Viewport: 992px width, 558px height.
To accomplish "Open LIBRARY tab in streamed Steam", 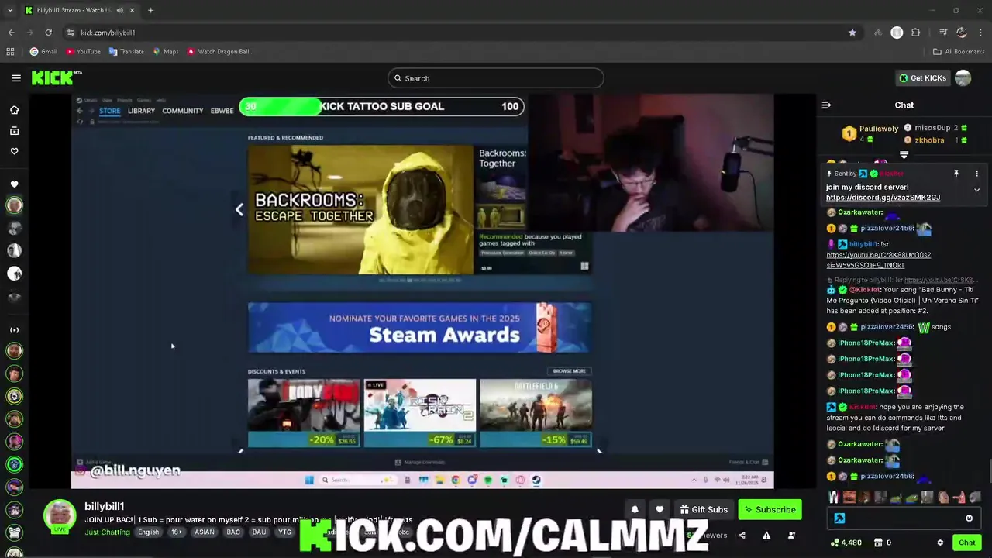I will point(141,111).
